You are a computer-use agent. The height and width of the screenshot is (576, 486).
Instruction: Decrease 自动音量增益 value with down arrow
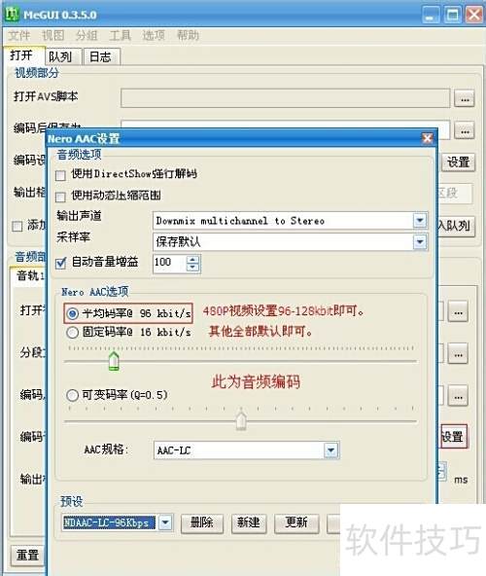193,267
